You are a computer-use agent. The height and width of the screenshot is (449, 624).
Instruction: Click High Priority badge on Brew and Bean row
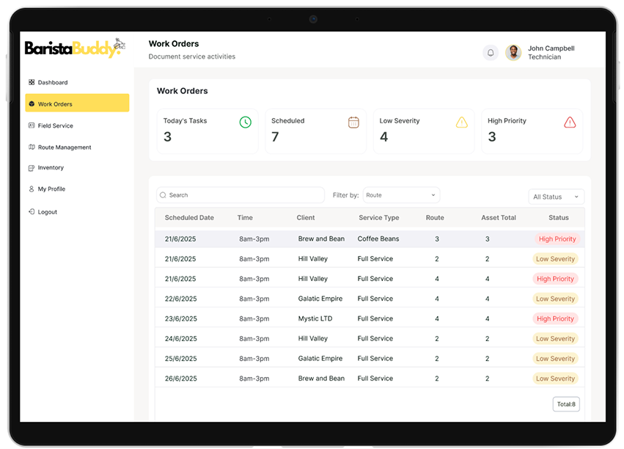(x=557, y=239)
